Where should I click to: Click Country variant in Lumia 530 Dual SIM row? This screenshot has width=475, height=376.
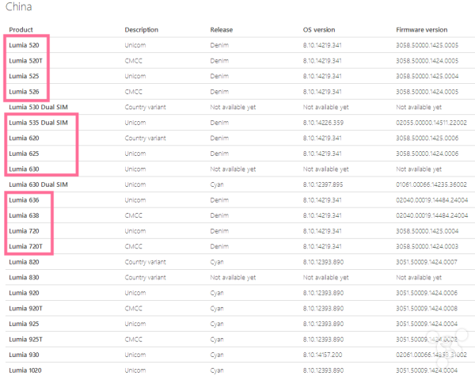click(x=145, y=107)
